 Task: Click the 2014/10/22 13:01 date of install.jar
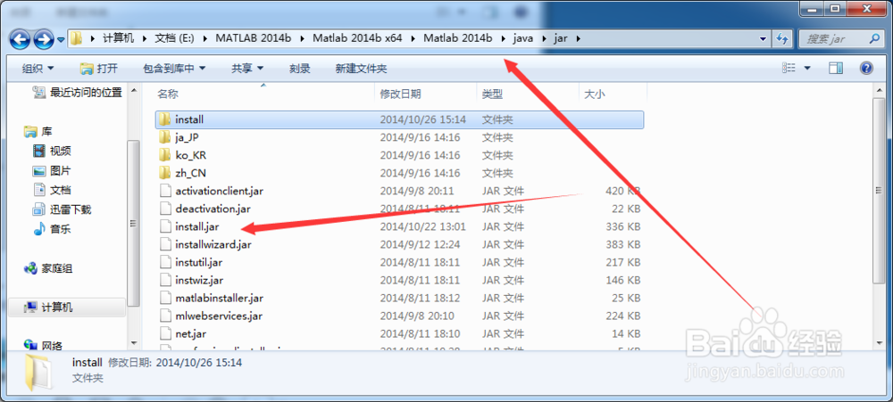click(x=422, y=226)
